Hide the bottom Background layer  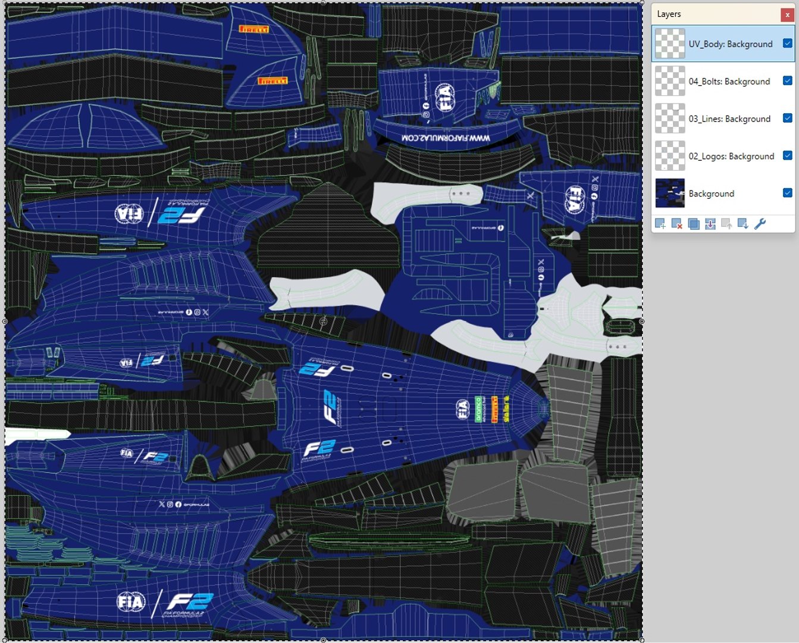tap(787, 193)
